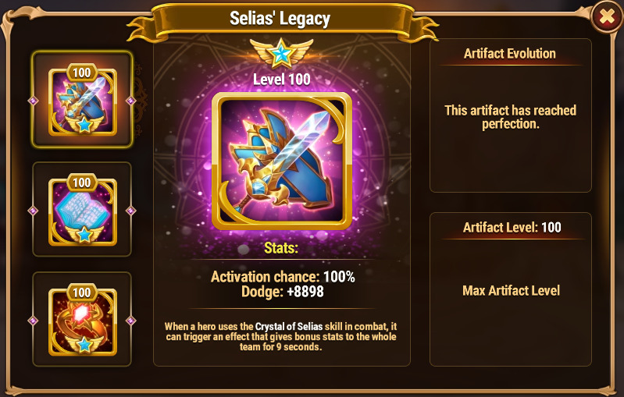Click the level 100 badge on sword artifact
The height and width of the screenshot is (397, 624).
[81, 73]
